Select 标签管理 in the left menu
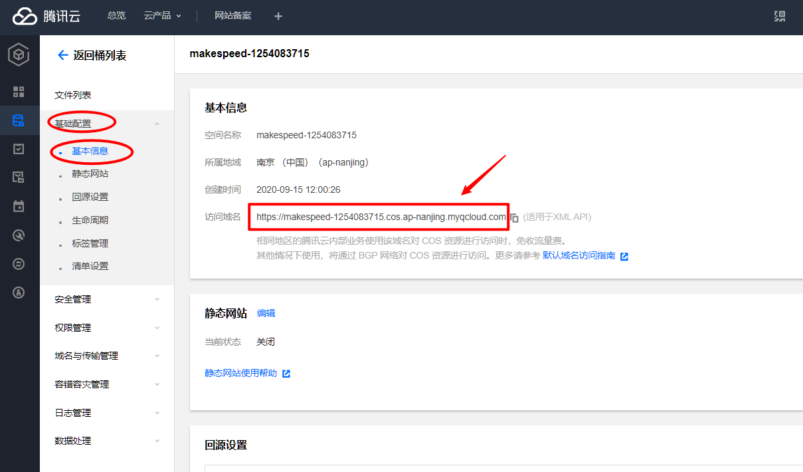803x472 pixels. coord(90,243)
